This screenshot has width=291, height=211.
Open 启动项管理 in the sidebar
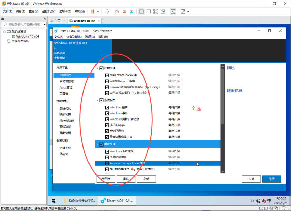(x=66, y=81)
